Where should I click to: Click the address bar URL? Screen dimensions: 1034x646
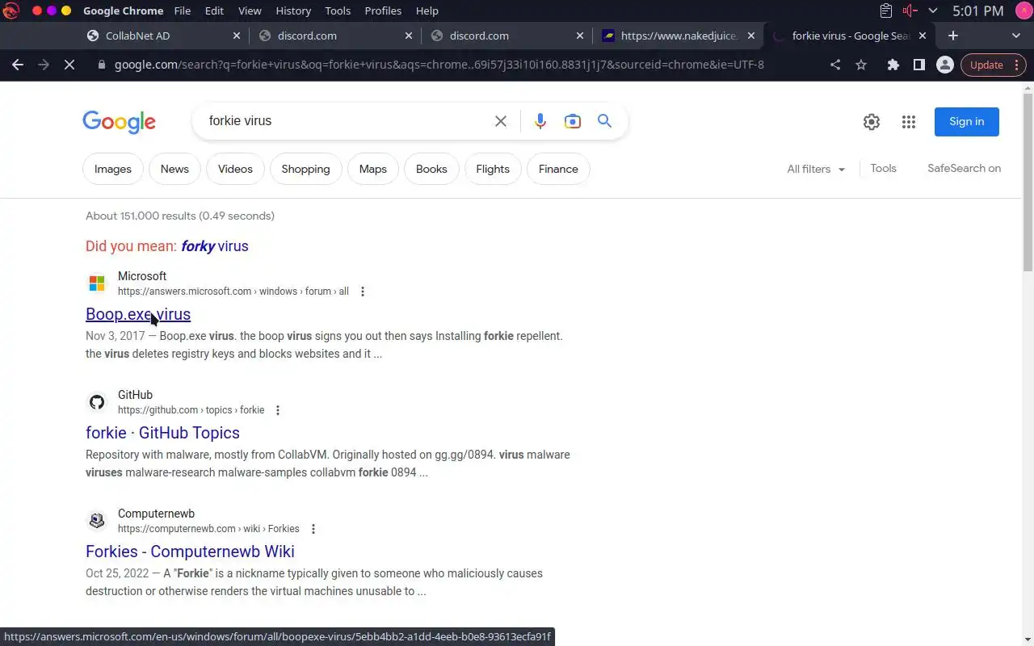(x=439, y=65)
